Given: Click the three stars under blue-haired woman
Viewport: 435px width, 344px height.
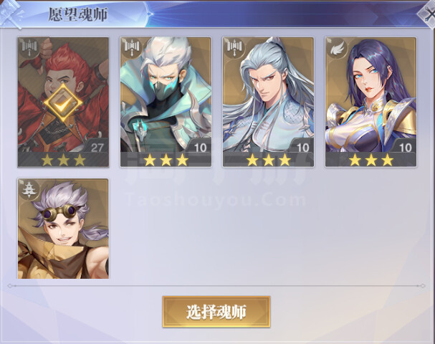Looking at the screenshot, I should pos(371,160).
